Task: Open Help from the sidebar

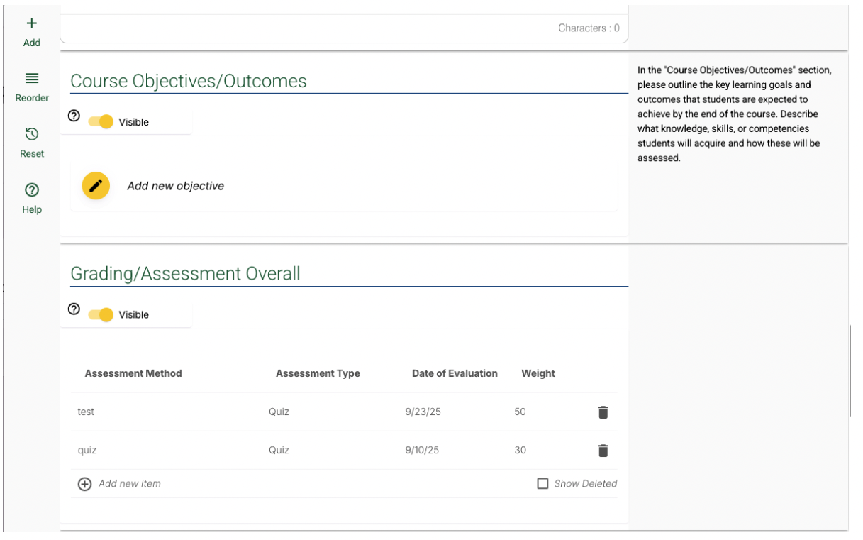Action: click(32, 190)
